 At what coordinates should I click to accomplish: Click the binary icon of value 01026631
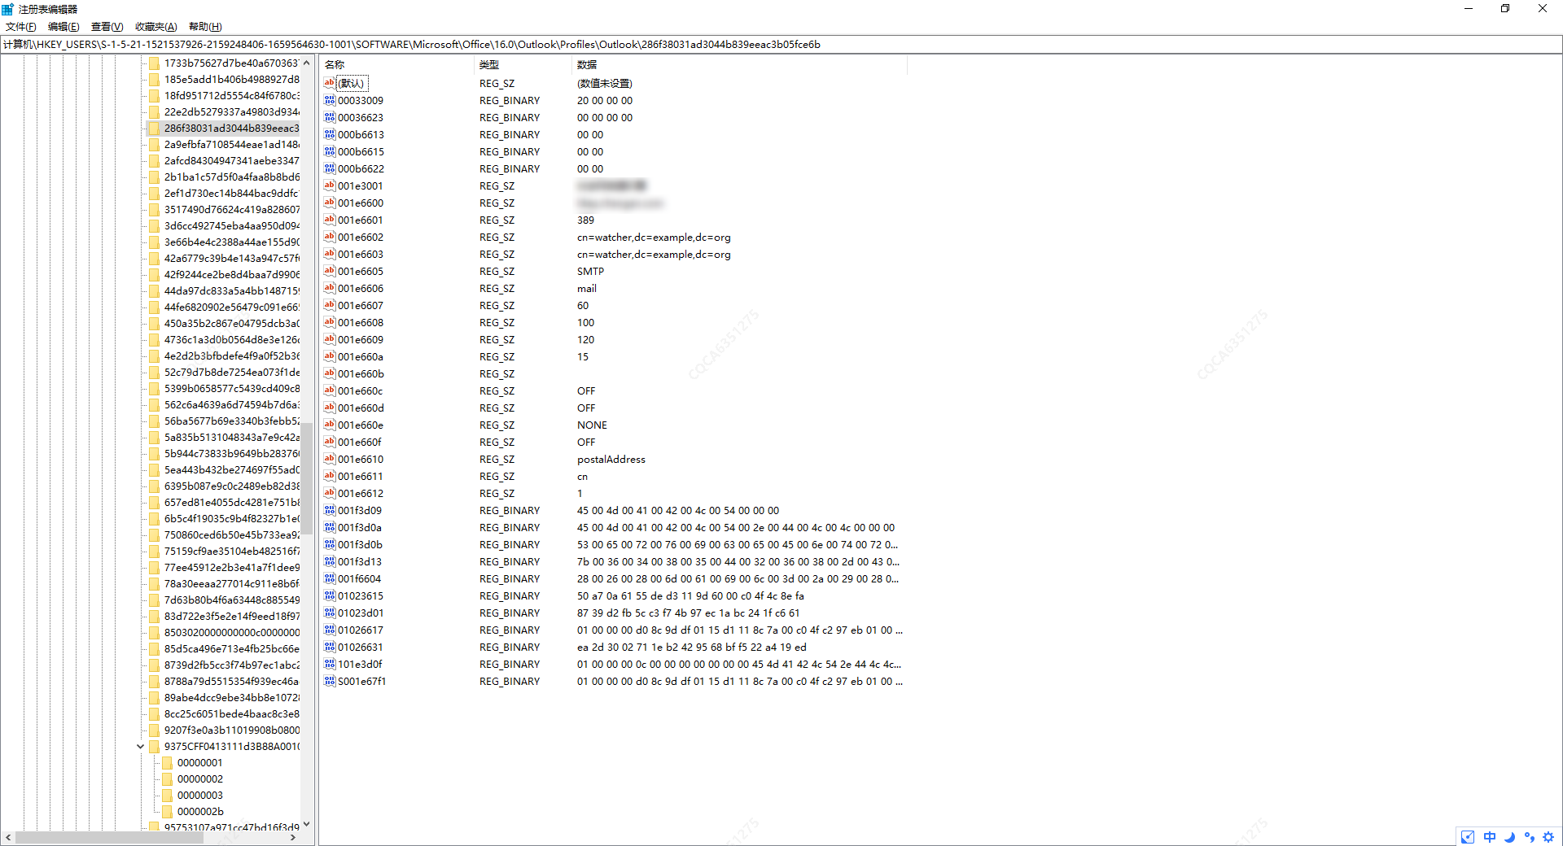[330, 647]
